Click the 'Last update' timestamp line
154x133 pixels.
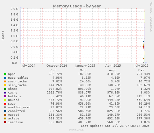[115, 126]
